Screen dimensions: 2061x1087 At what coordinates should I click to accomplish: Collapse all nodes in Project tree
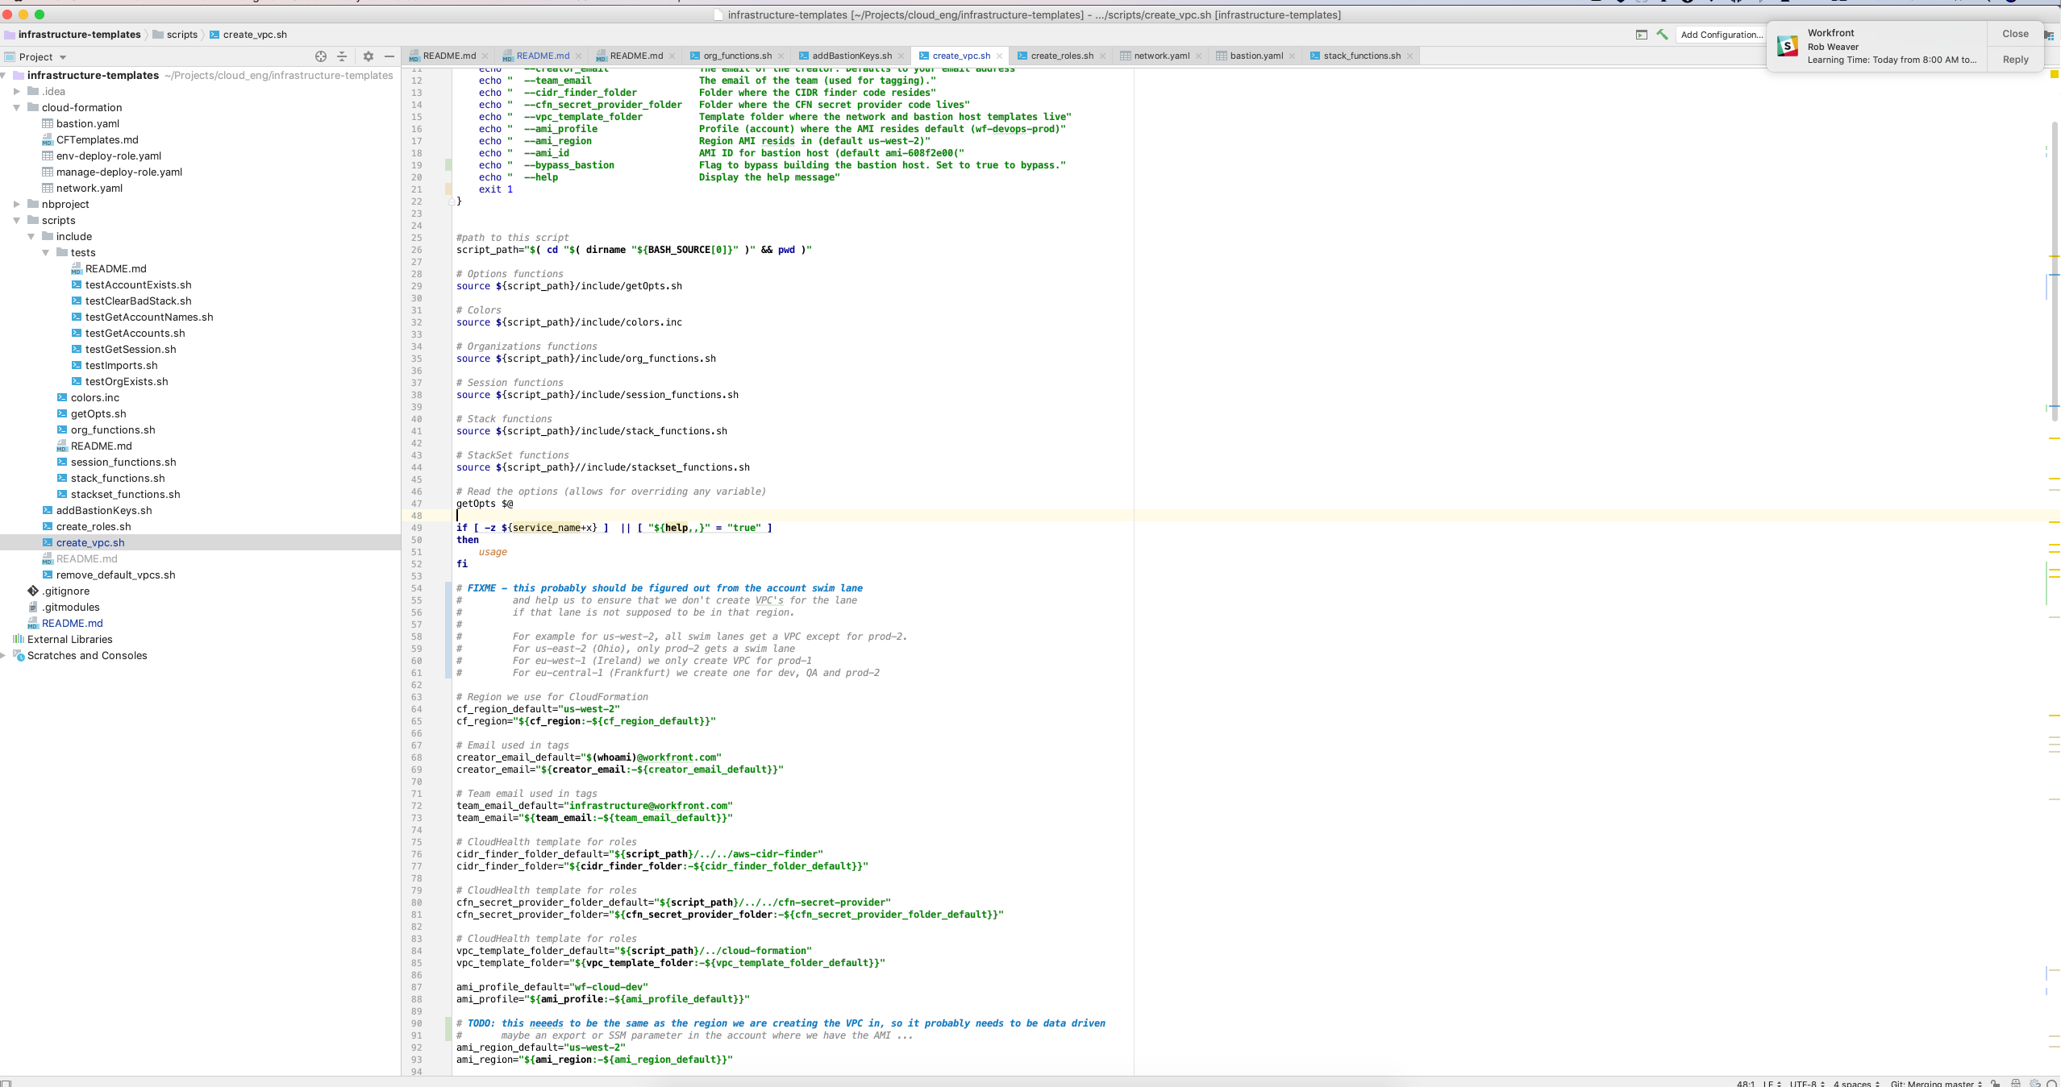341,56
